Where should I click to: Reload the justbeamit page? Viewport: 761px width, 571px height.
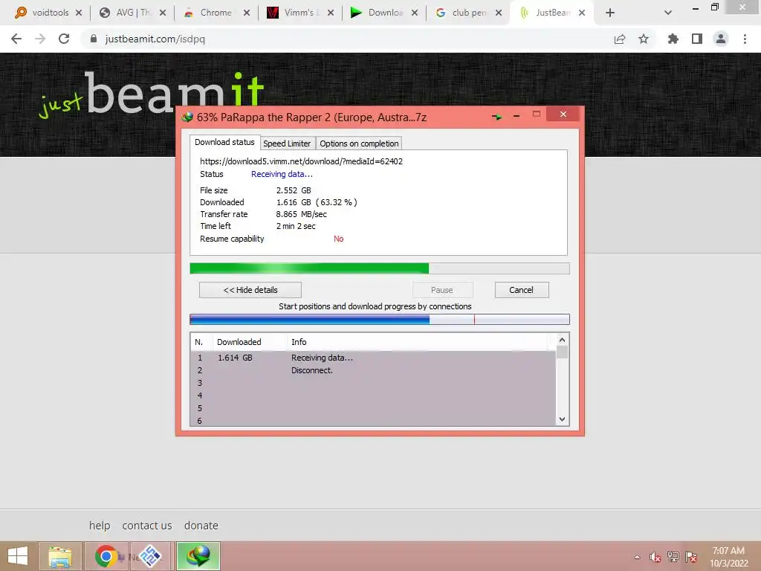click(x=64, y=39)
